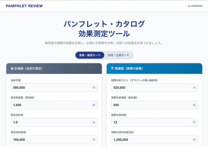
Task: Switch to 採用・広報モード
Action: (x=118, y=55)
